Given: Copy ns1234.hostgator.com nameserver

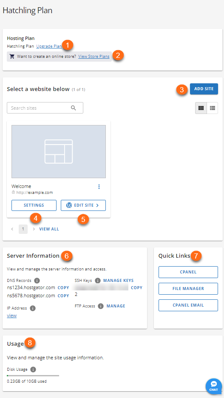Looking at the screenshot, I should tap(63, 288).
